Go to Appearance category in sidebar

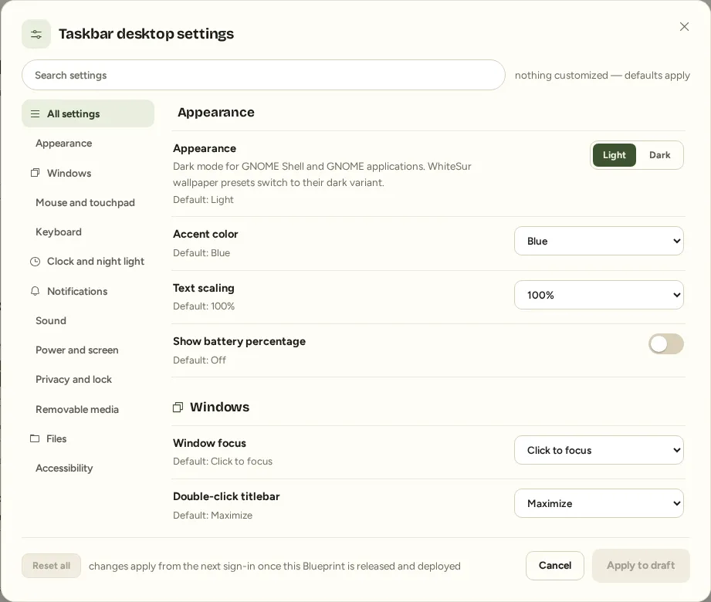[88, 144]
